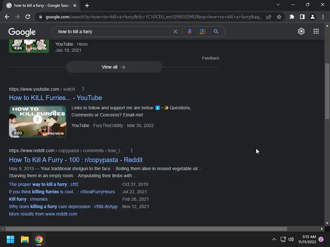This screenshot has height=247, width=330.
Task: Click More results from www.reddit.com
Action: click(x=43, y=214)
